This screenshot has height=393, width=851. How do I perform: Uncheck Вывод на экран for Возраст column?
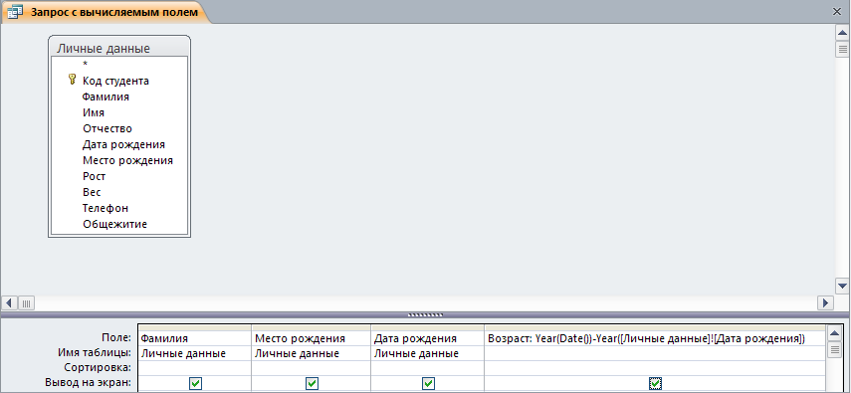point(655,384)
